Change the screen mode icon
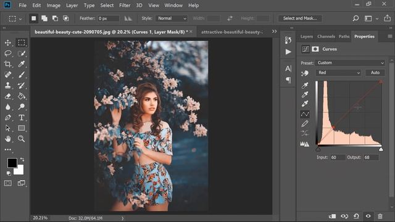Viewport: 395px width, 222px height. coord(22,183)
